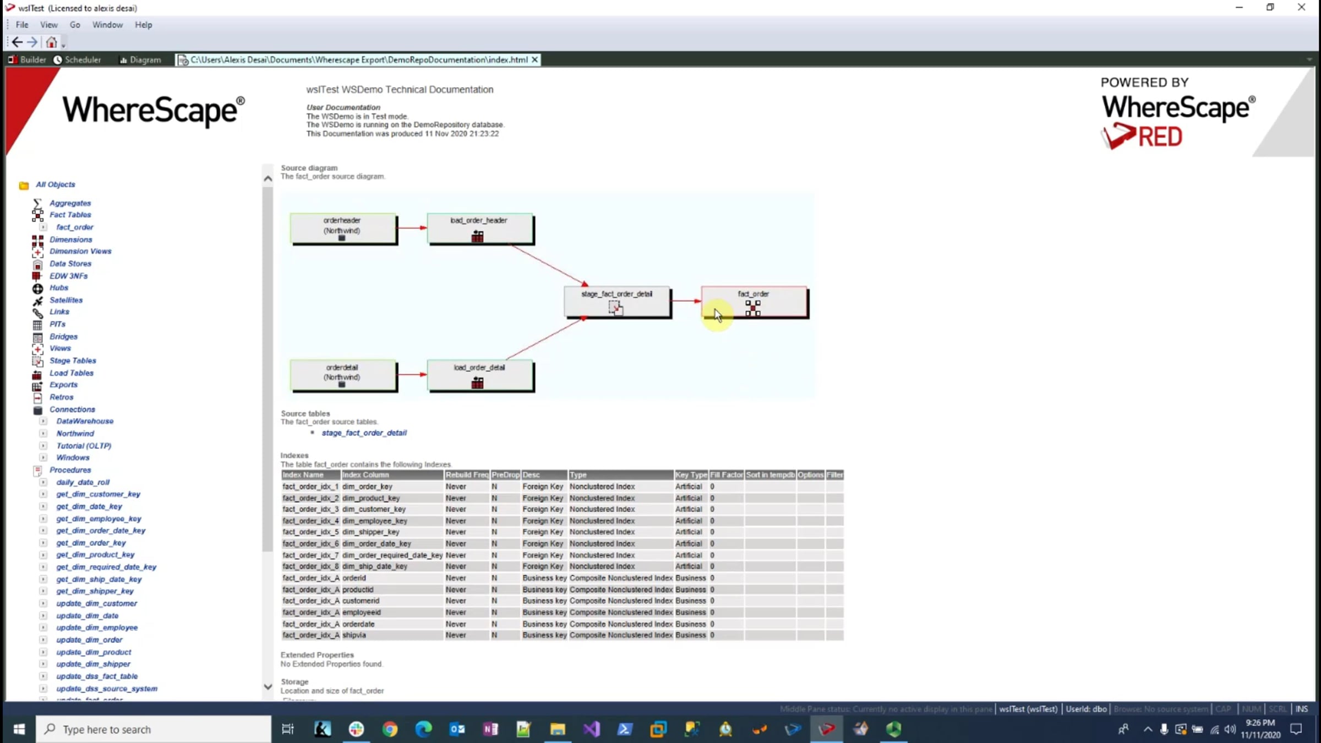Screen dimensions: 1321x743
Task: Open the stage_fact_order_detail source table link
Action: (x=364, y=433)
